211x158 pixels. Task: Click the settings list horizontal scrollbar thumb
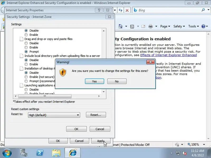point(45,96)
